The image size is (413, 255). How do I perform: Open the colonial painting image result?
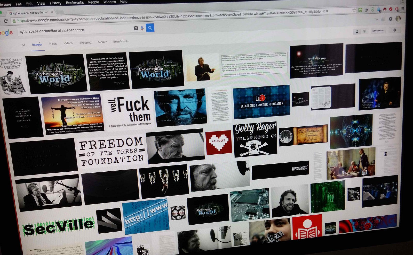(351, 163)
